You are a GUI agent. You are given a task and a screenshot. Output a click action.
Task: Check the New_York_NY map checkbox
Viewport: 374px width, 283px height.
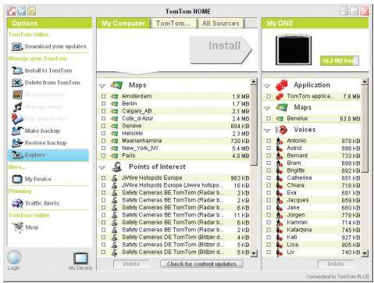(x=103, y=149)
